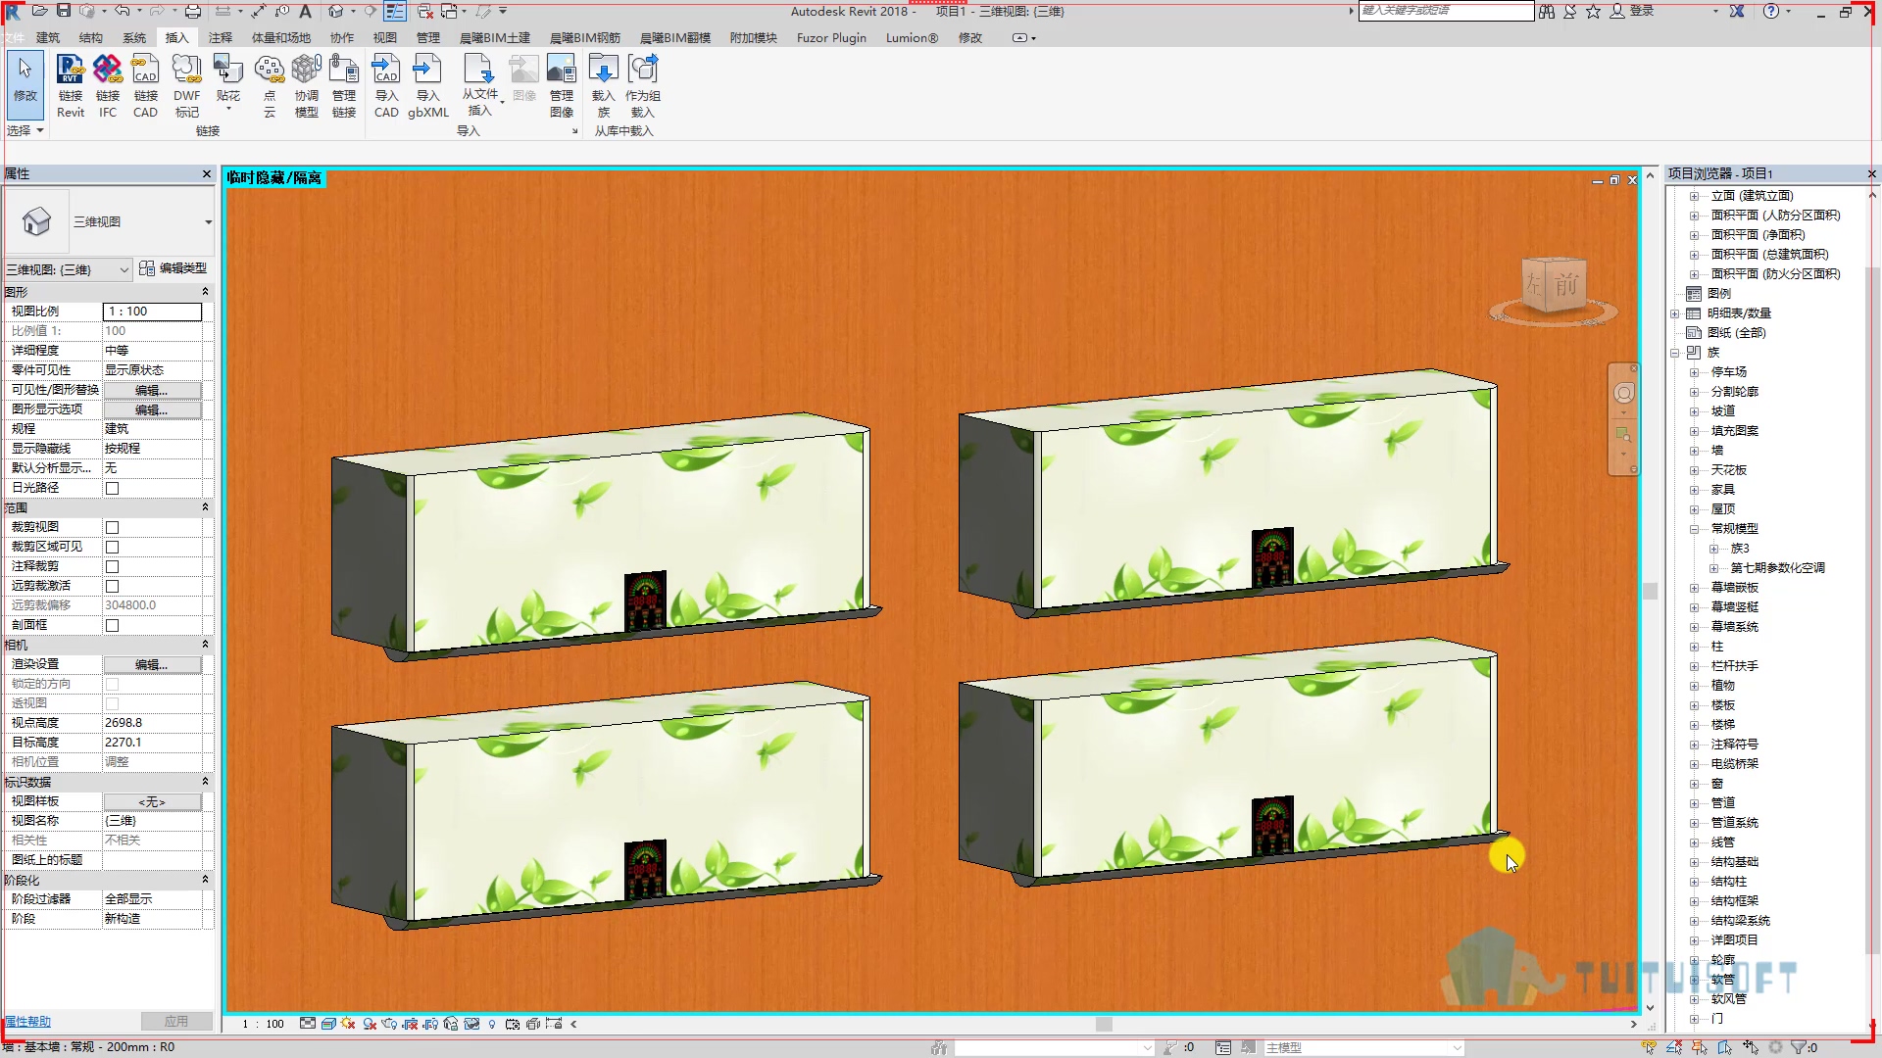Click 编辑 button for 渲染设置
Image resolution: width=1882 pixels, height=1058 pixels.
pyautogui.click(x=152, y=664)
